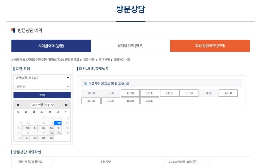Select calendar date 29
The image size is (257, 168).
(x=42, y=138)
